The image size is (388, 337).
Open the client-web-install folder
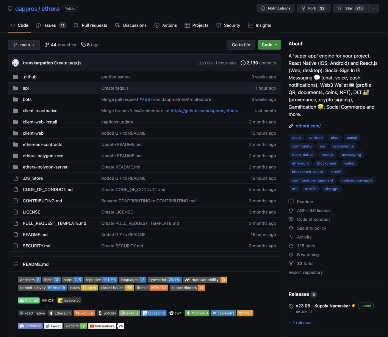tap(40, 122)
